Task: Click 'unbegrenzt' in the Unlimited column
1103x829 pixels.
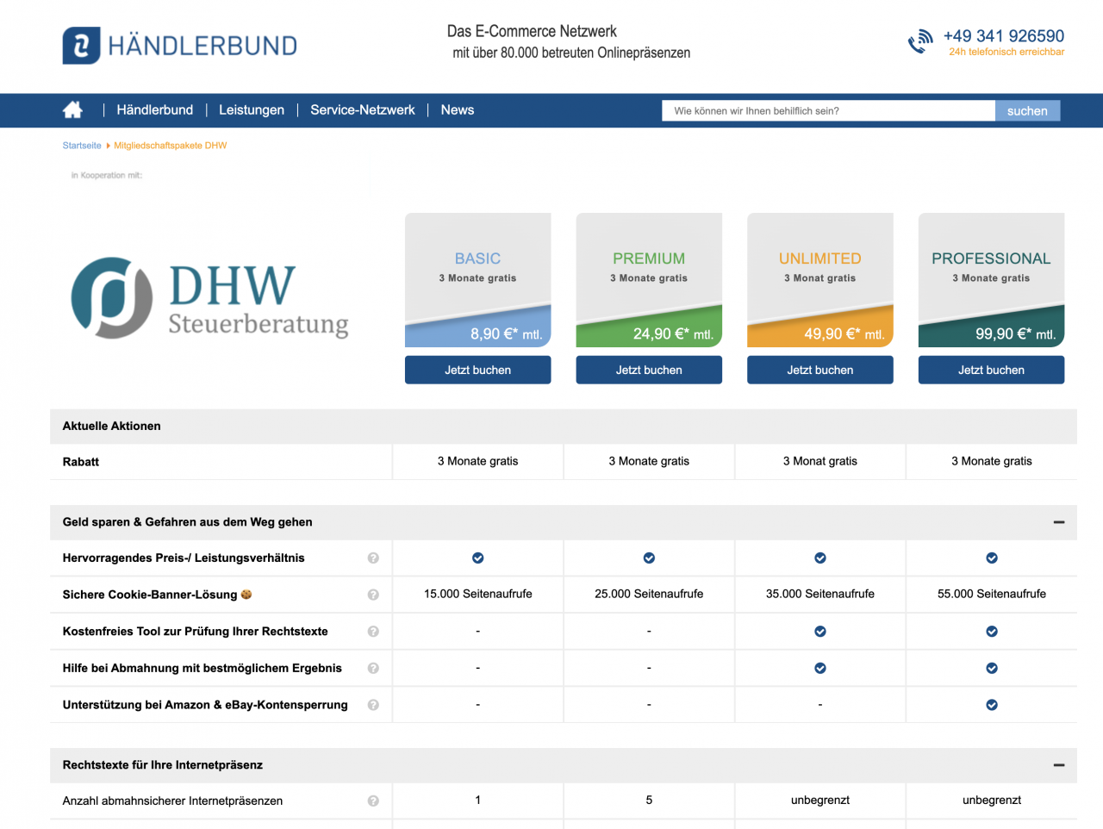Action: tap(820, 801)
